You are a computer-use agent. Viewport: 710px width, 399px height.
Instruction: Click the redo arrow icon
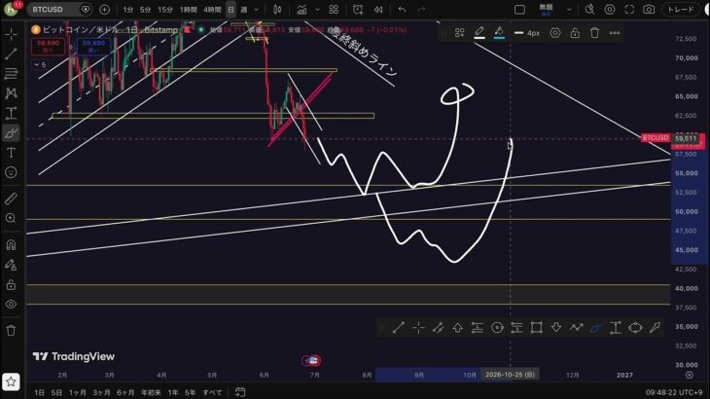click(421, 10)
